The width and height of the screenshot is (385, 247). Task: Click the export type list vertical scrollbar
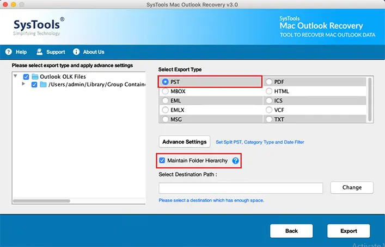[370, 99]
